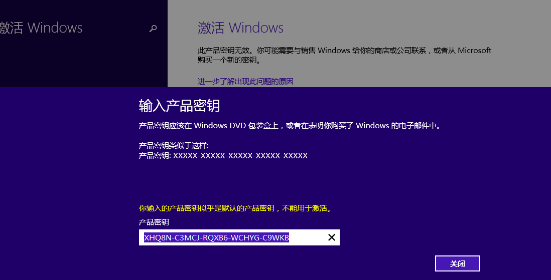Click the XXXXX-XXXXX sample key text
551x280 pixels.
[x=240, y=155]
